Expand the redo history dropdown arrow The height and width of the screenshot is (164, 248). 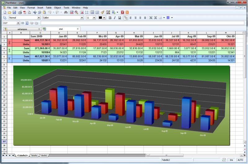coord(61,12)
